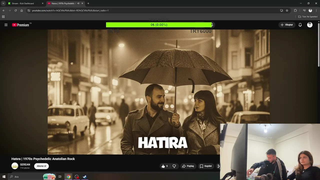Open the tab search dropdown arrow
The image size is (320, 180).
3,3
